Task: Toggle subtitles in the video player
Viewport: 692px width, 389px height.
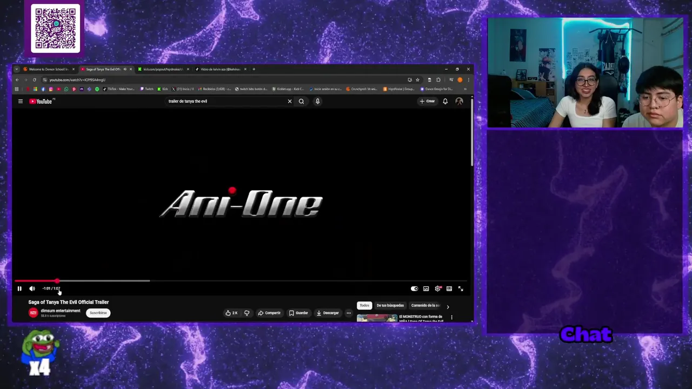Action: pos(426,289)
